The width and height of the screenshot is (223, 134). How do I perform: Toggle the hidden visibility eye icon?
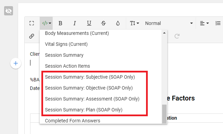(x=9, y=11)
